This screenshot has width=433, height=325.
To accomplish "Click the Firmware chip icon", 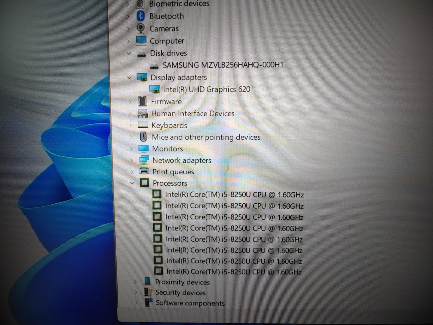I will tap(143, 101).
